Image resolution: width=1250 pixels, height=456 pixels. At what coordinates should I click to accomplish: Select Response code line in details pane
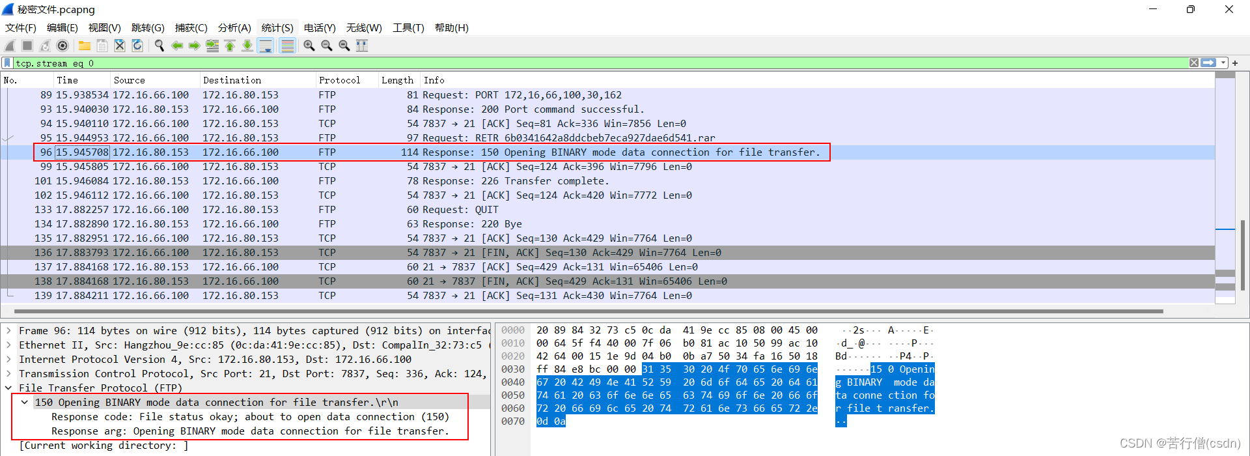(x=250, y=417)
